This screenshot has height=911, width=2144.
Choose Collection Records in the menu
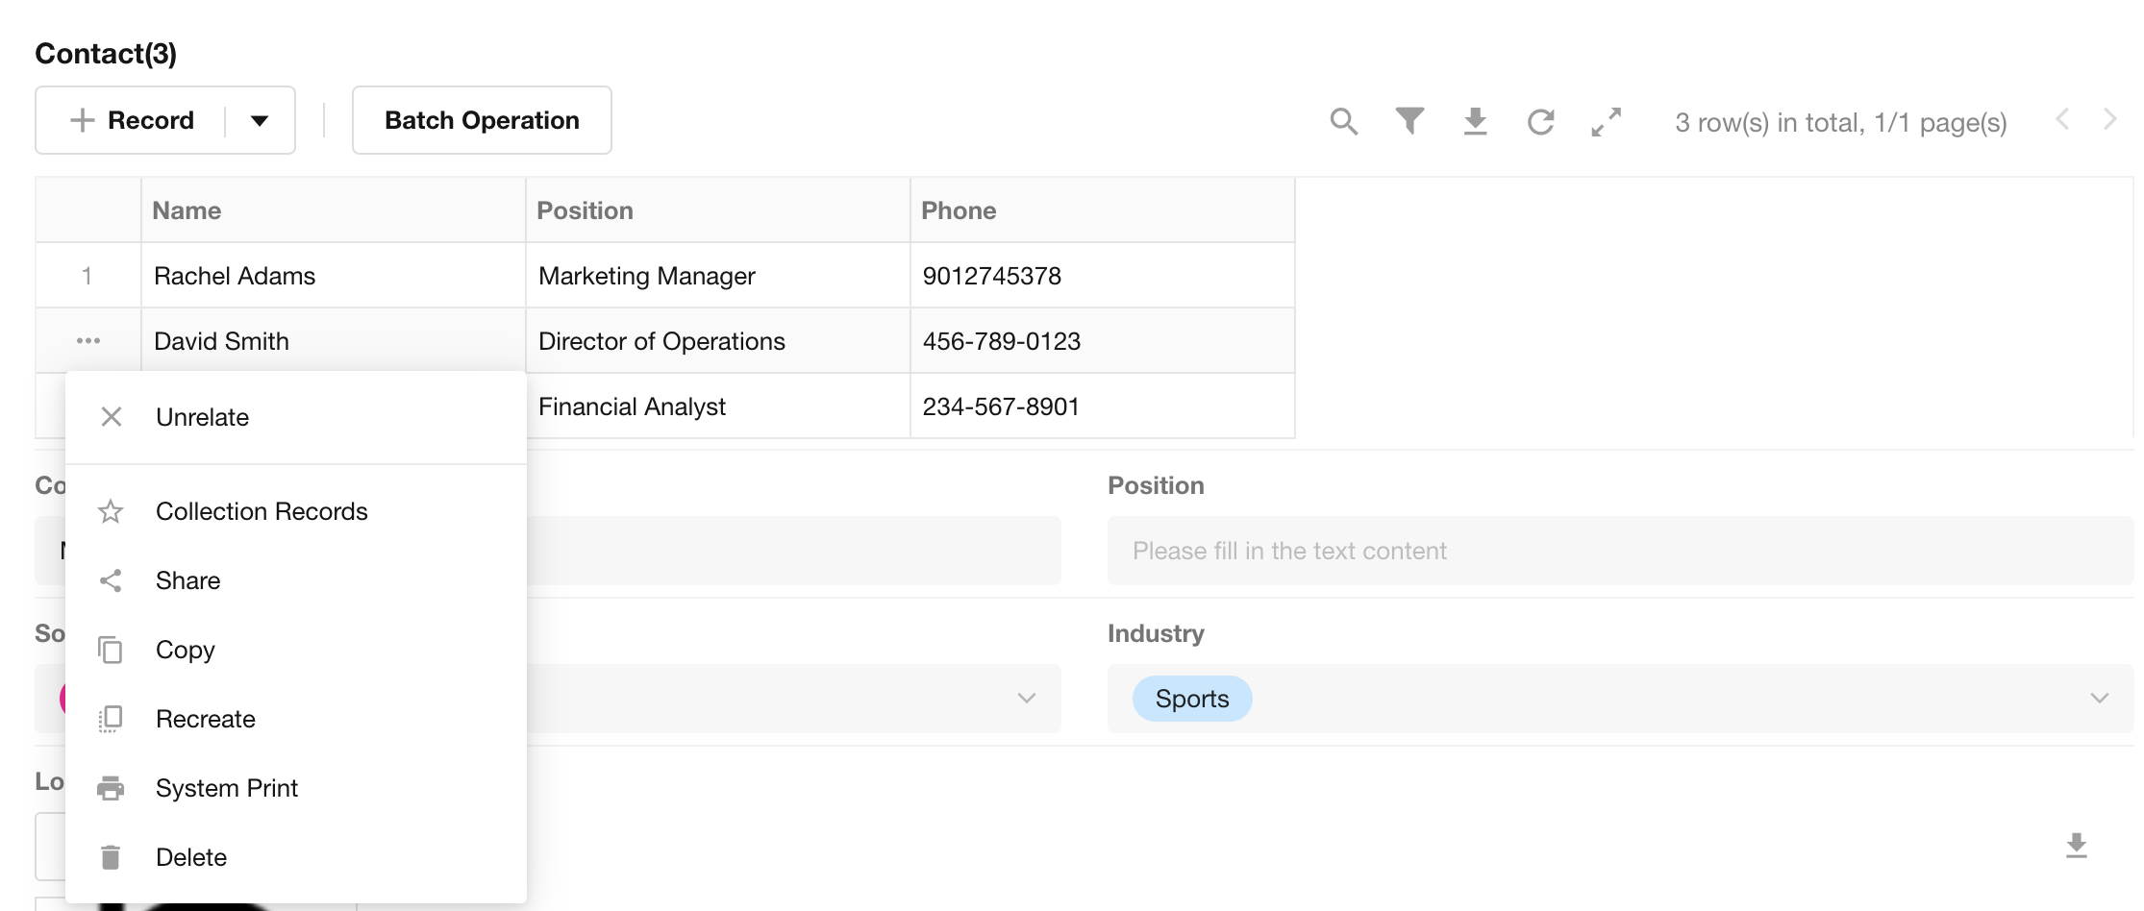tap(262, 511)
